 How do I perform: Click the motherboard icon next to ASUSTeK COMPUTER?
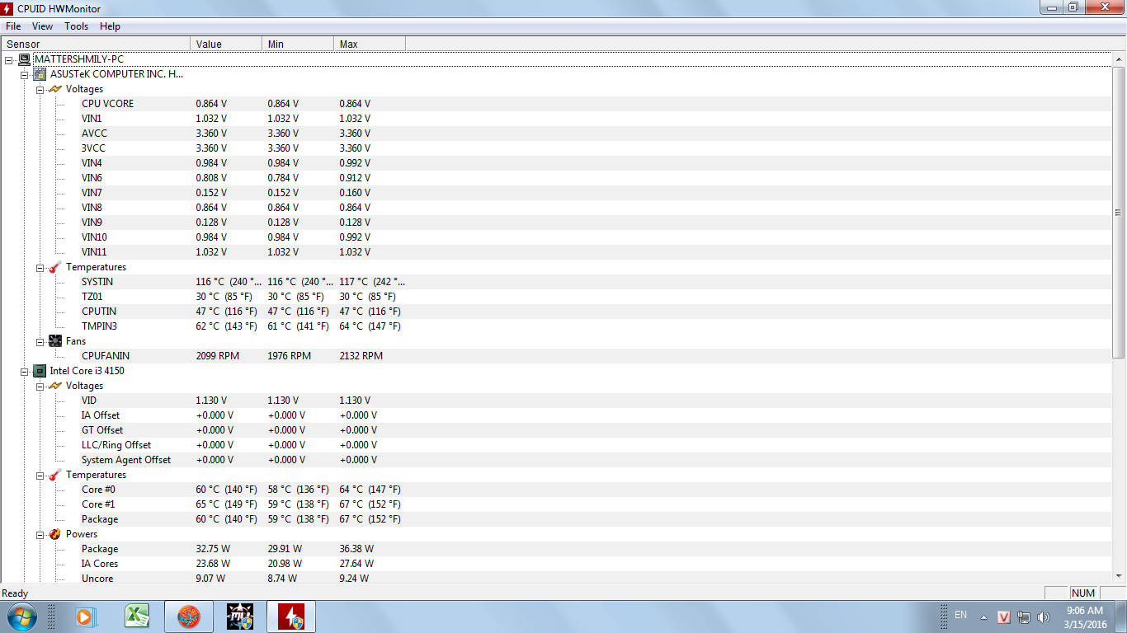pos(40,74)
